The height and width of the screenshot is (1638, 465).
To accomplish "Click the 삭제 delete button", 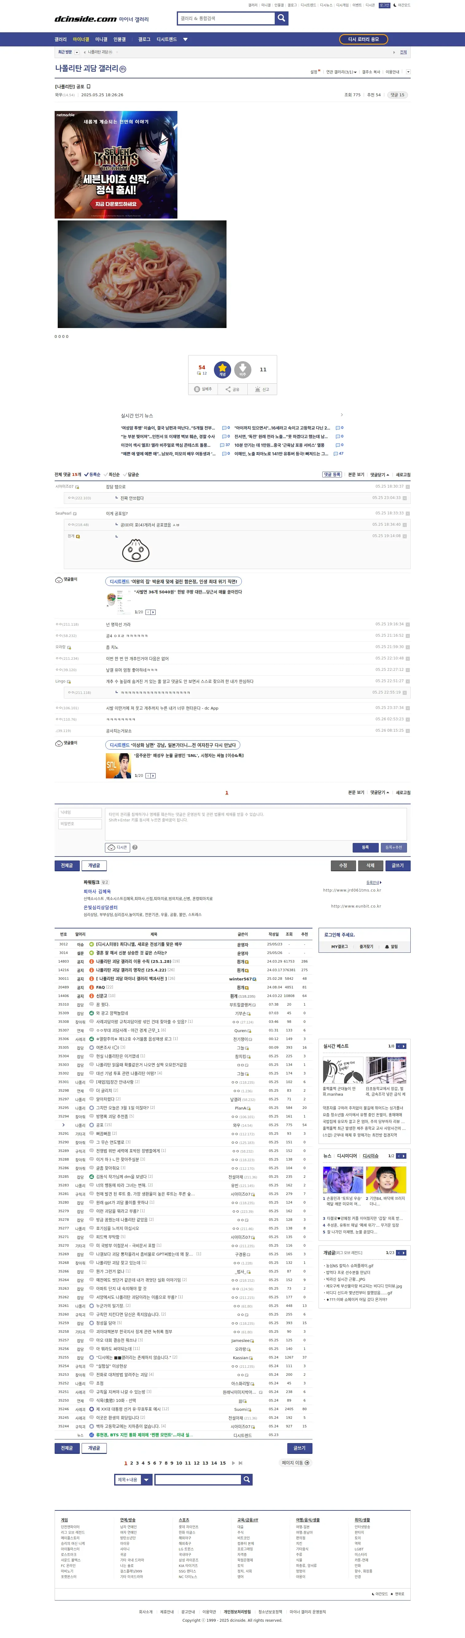I will pyautogui.click(x=370, y=865).
